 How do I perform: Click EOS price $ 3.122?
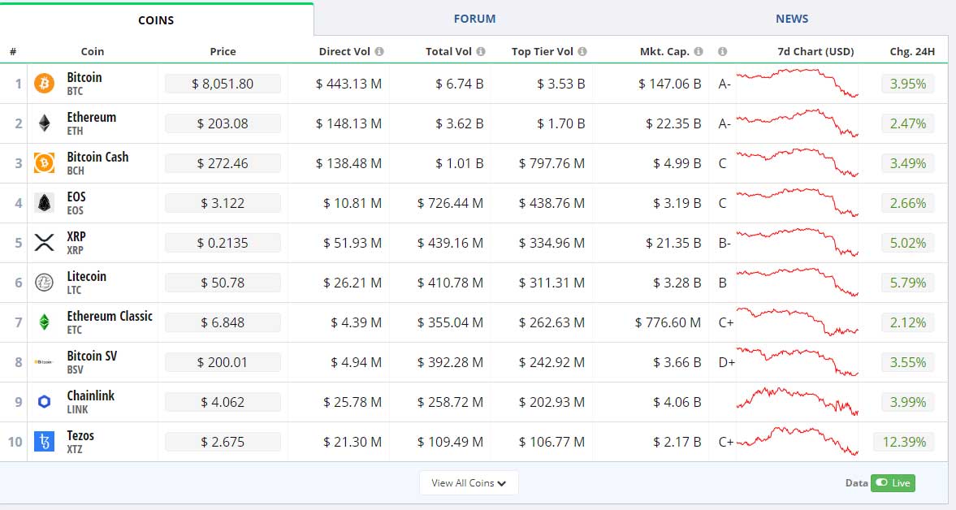pos(223,203)
